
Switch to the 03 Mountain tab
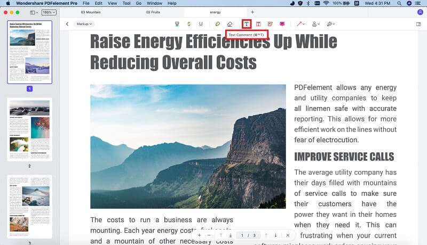tap(91, 12)
